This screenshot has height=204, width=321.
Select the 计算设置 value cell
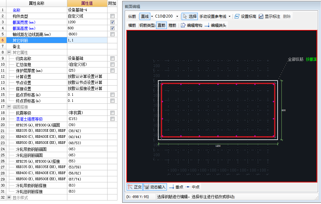tap(87, 77)
